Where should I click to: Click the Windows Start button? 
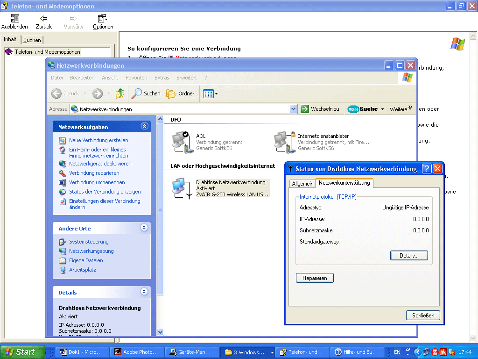pos(22,352)
